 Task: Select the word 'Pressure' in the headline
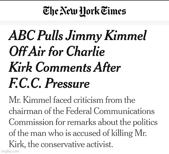67,83
